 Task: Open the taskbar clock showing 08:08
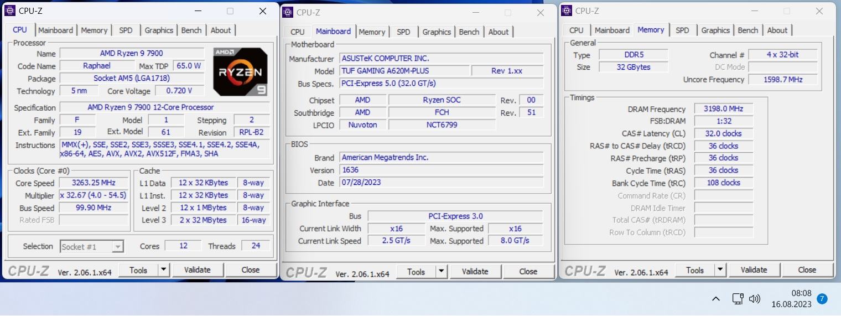coord(791,299)
